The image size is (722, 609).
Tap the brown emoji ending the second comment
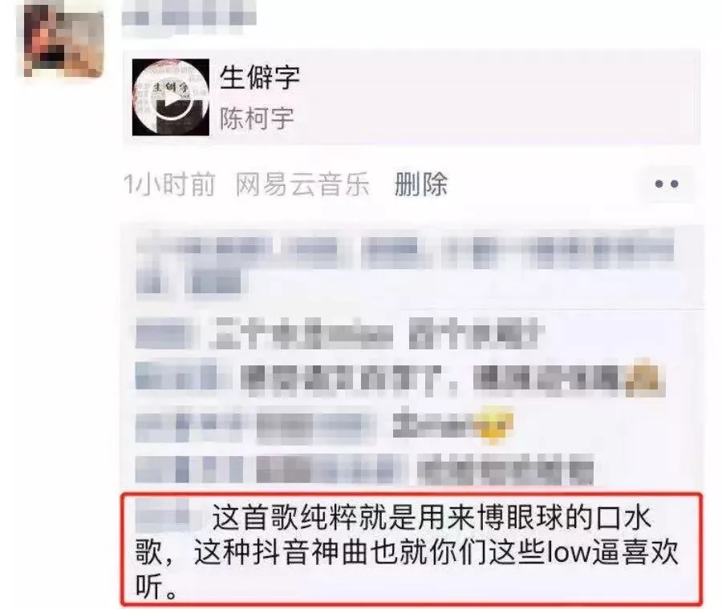646,378
